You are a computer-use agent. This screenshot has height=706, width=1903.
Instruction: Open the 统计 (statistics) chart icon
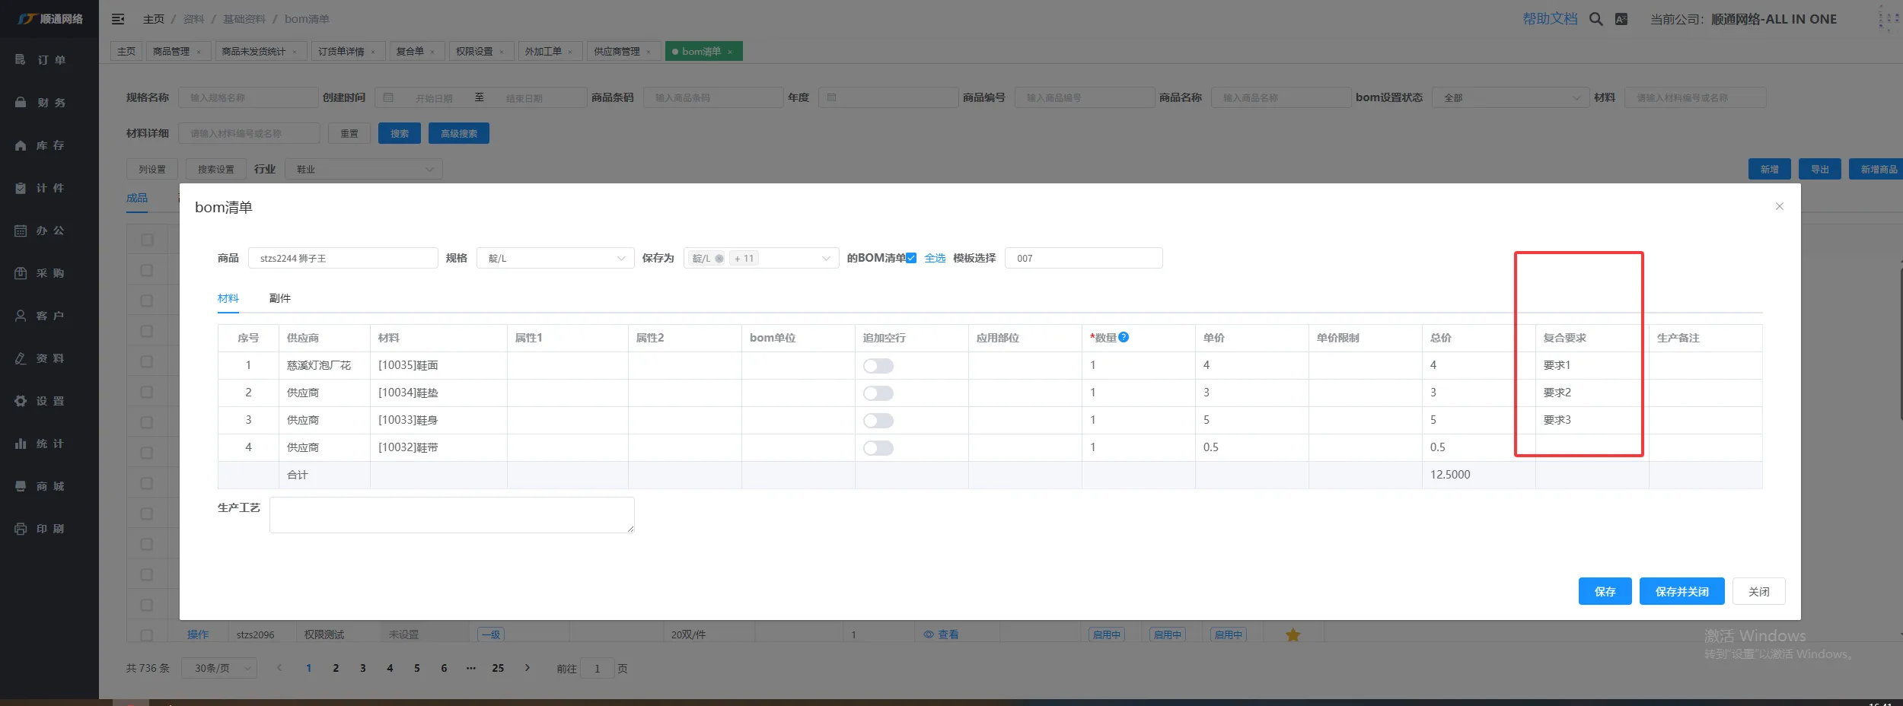21,443
